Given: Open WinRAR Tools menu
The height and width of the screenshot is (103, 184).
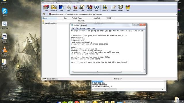Looking at the screenshot, I should (58, 3).
